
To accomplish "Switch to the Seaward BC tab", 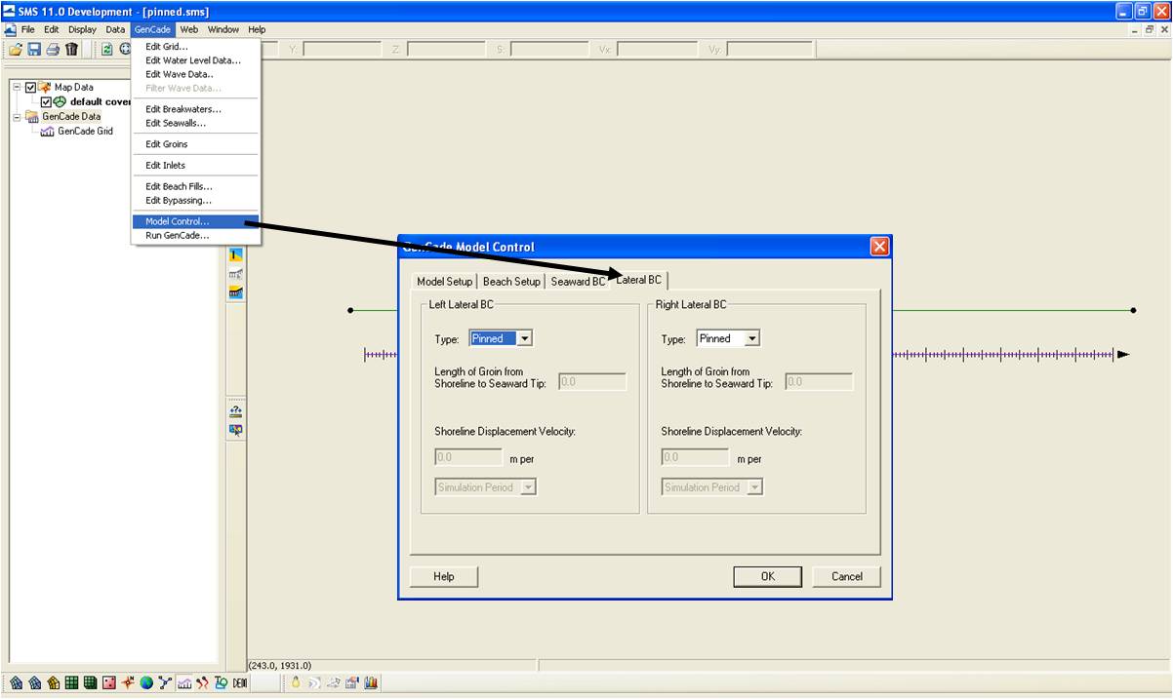I will [x=578, y=282].
